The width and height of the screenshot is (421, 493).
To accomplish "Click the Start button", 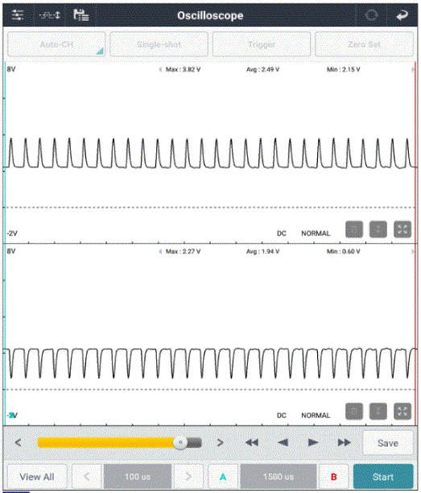I will coord(383,477).
